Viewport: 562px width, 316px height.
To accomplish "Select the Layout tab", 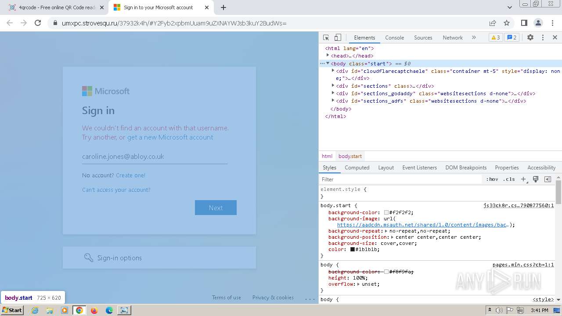I will (x=386, y=168).
